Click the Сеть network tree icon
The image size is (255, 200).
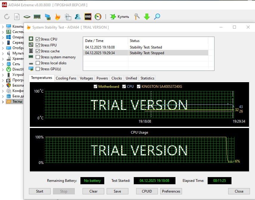pyautogui.click(x=8, y=64)
